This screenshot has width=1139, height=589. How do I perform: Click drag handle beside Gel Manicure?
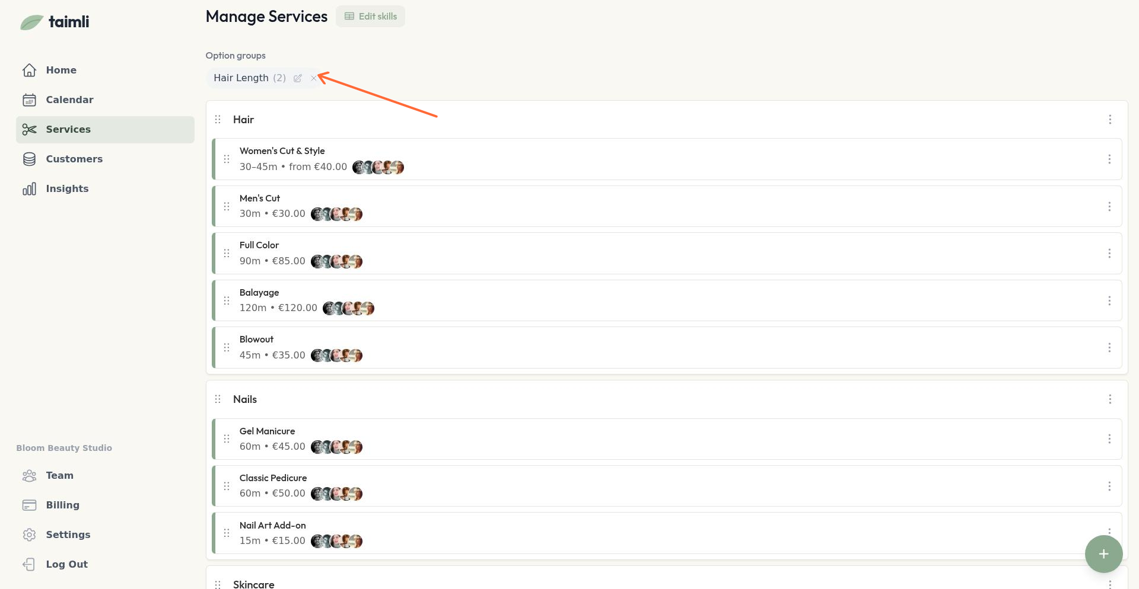(x=227, y=439)
